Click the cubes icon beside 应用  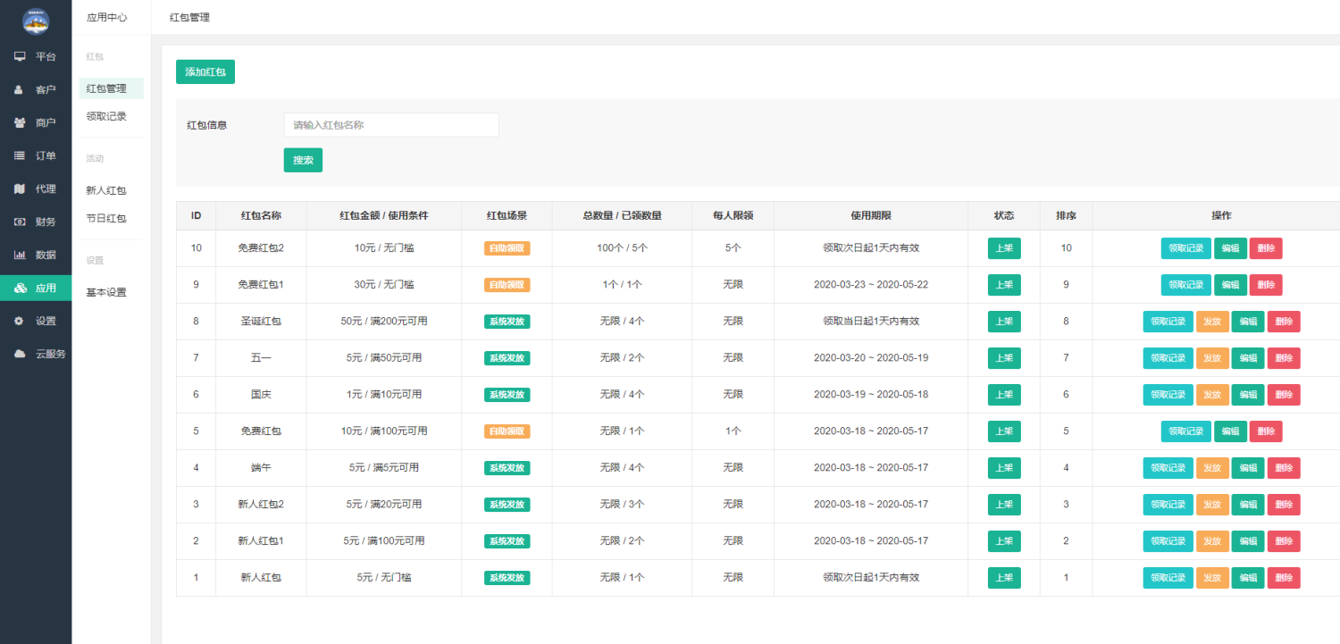click(x=21, y=288)
